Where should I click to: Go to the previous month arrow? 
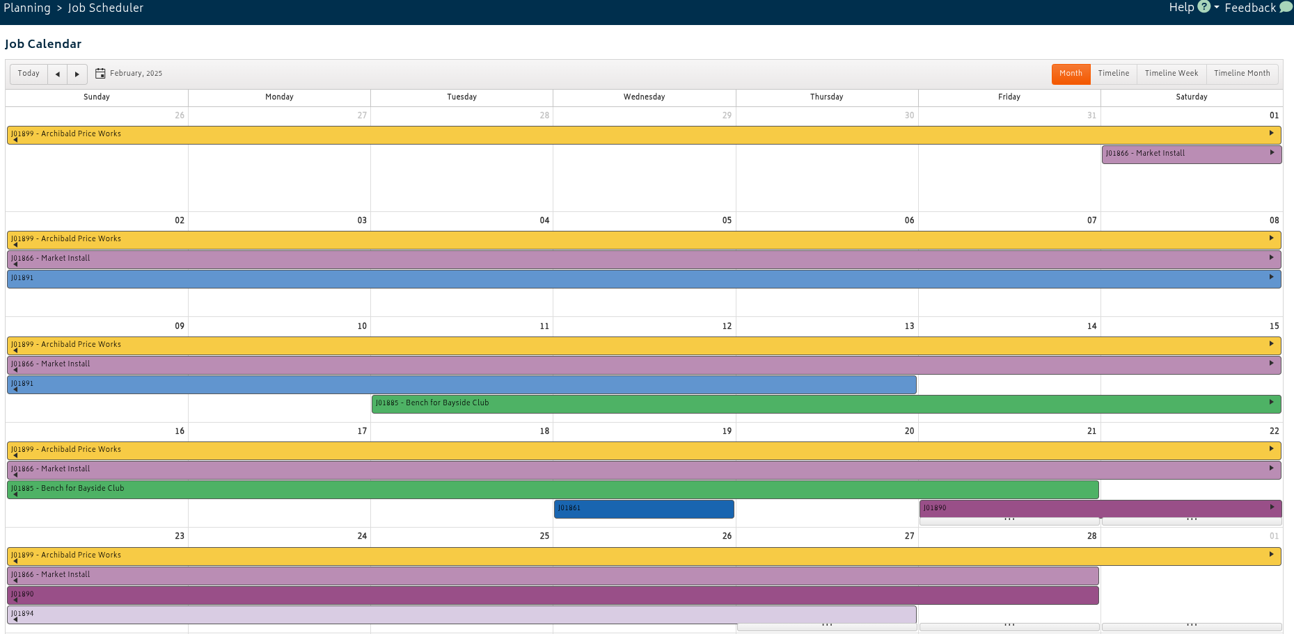click(58, 74)
